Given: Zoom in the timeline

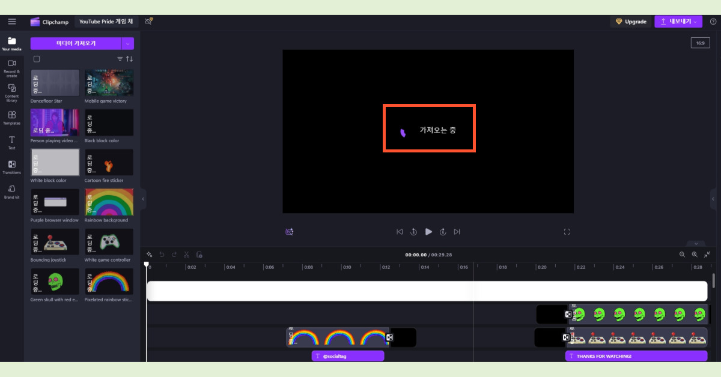Looking at the screenshot, I should pos(695,255).
